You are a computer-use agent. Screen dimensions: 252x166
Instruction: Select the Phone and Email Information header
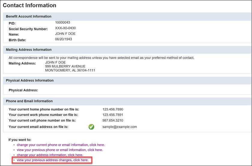tap(29, 101)
